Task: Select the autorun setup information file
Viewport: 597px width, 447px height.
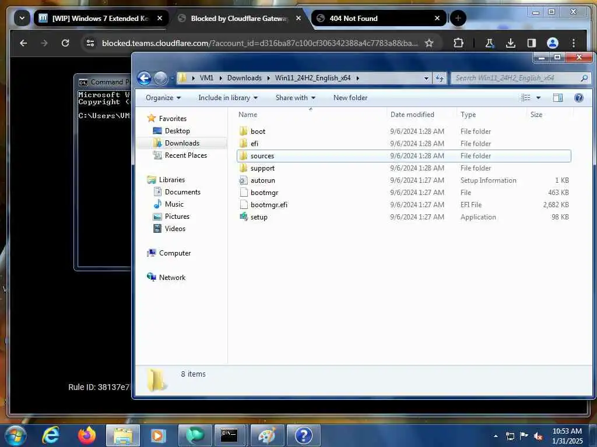Action: point(404,180)
